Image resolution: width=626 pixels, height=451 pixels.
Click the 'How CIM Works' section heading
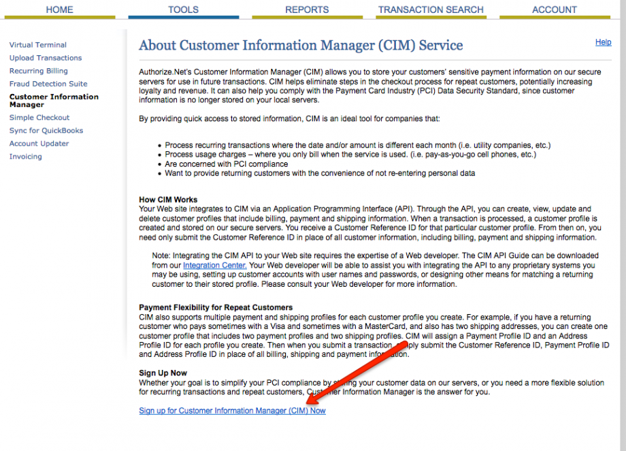coord(168,200)
